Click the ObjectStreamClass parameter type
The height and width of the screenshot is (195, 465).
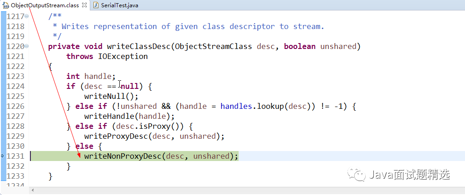(x=214, y=47)
